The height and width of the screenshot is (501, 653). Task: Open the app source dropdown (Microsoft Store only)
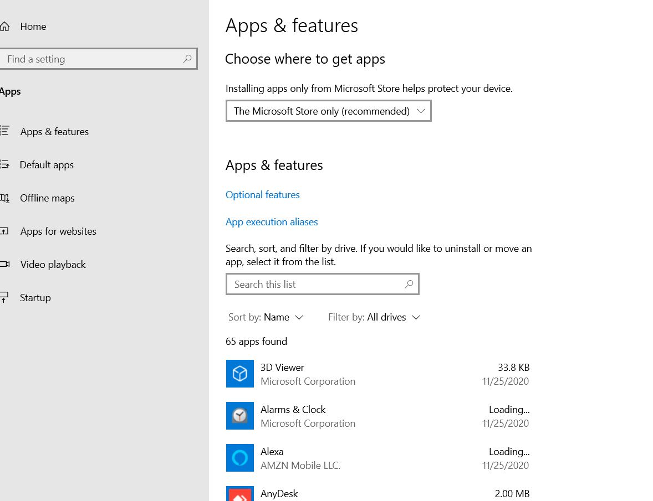(x=329, y=111)
